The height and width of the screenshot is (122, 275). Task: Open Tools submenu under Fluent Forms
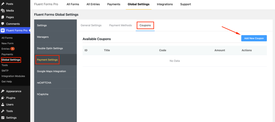(5, 65)
